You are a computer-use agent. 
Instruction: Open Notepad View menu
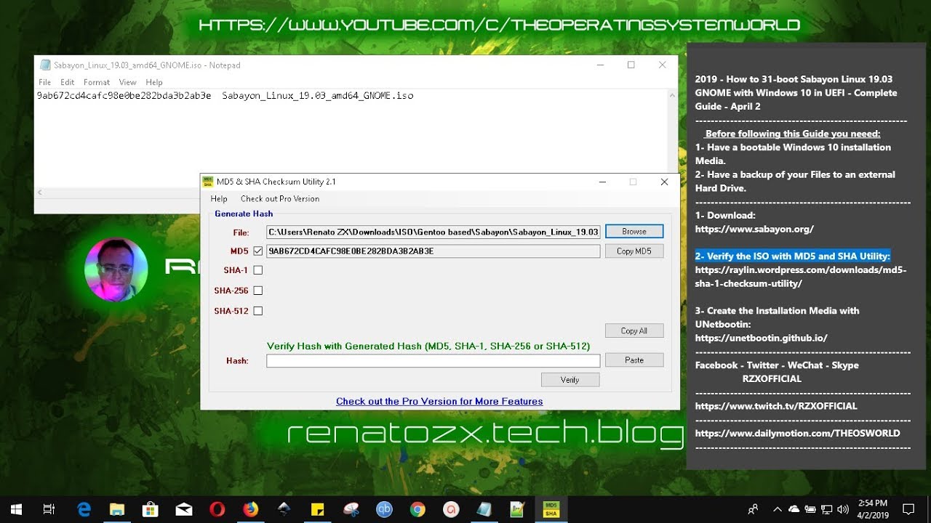click(x=128, y=82)
